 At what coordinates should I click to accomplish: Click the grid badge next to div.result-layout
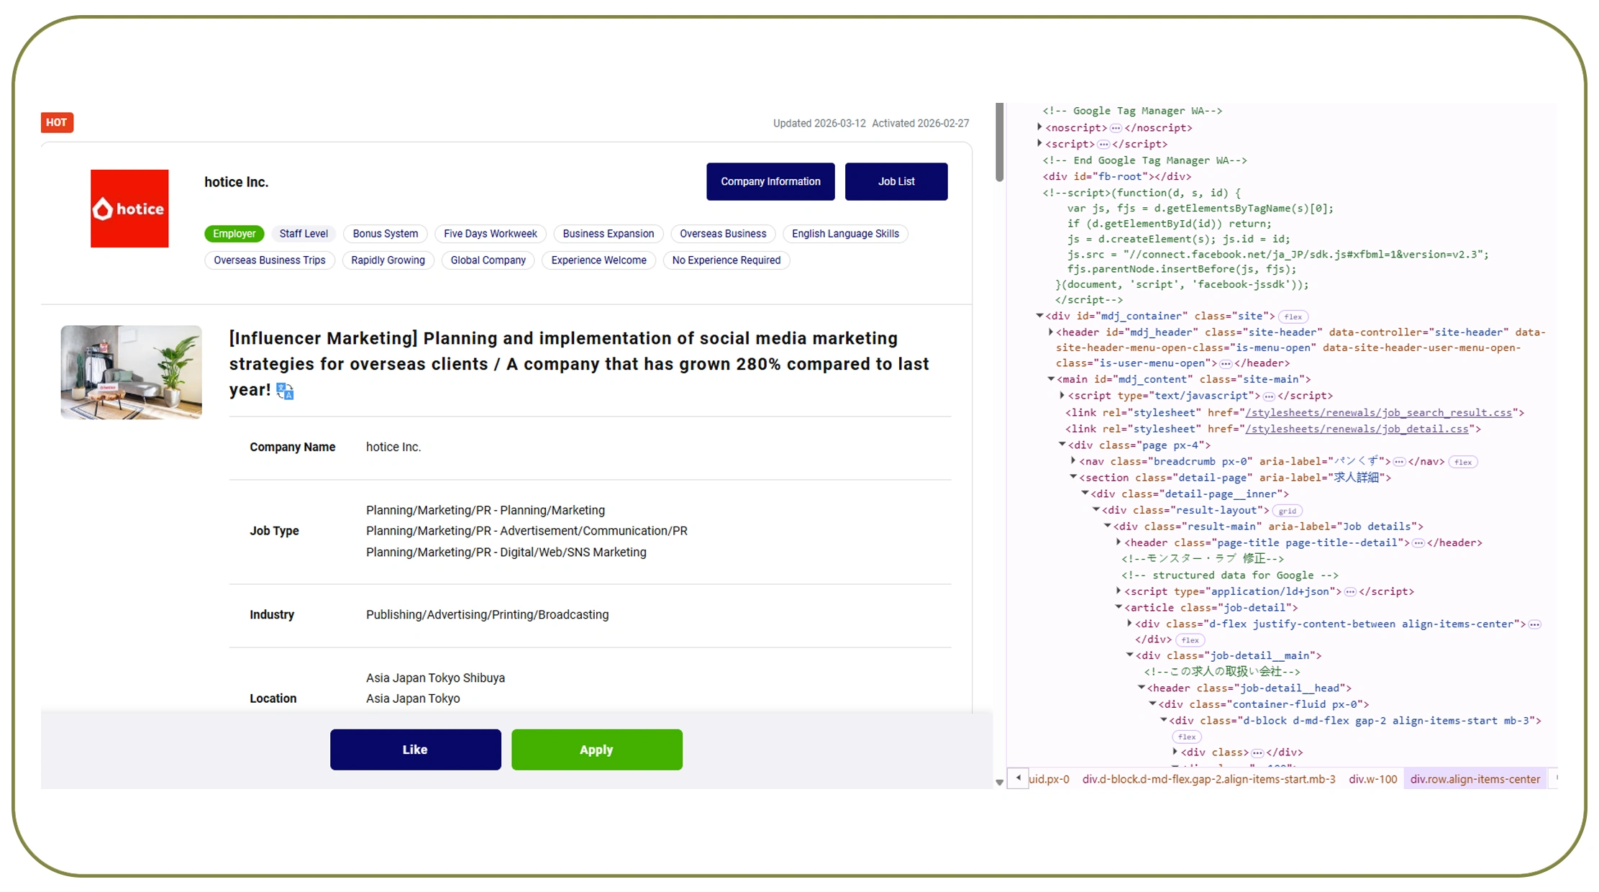(1287, 510)
